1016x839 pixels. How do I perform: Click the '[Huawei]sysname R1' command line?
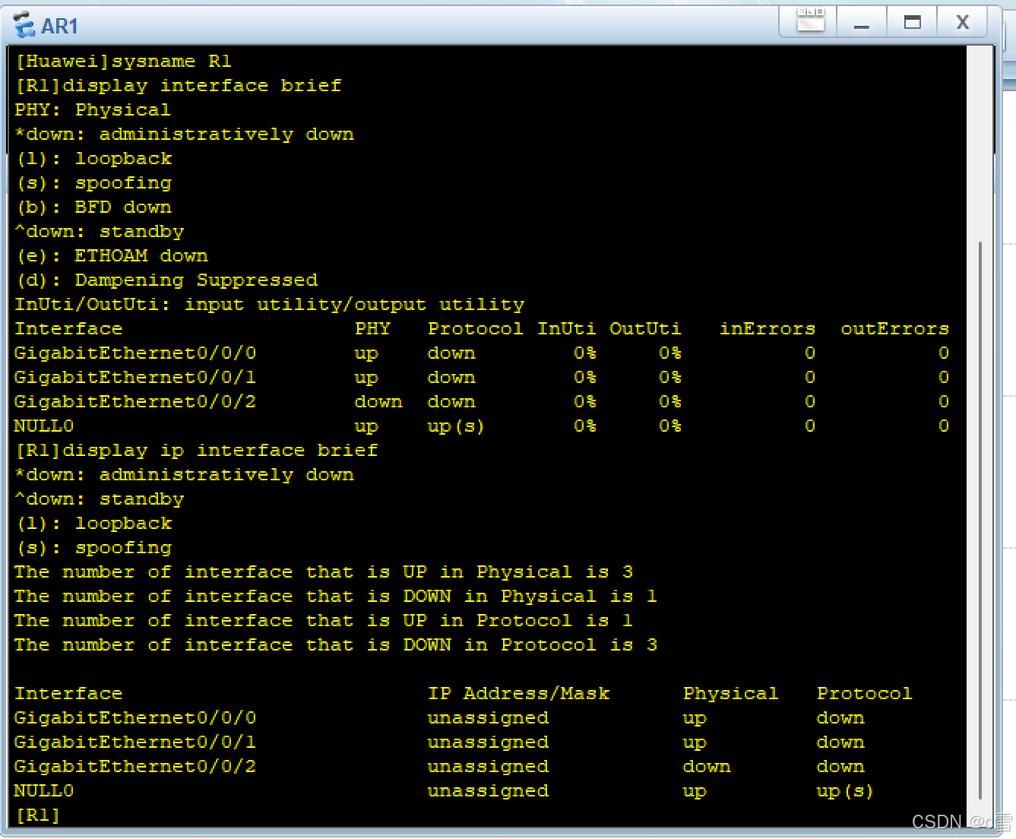[x=123, y=62]
